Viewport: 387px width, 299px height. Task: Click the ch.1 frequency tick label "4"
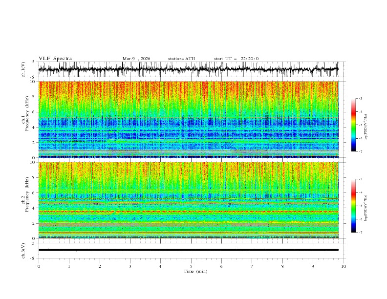pos(34,128)
